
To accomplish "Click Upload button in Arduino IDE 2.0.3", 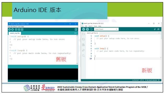I will click(87, 29).
